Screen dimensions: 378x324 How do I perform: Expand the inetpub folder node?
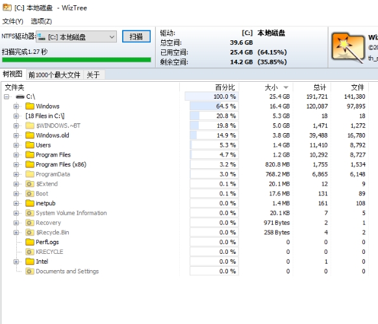(x=16, y=203)
